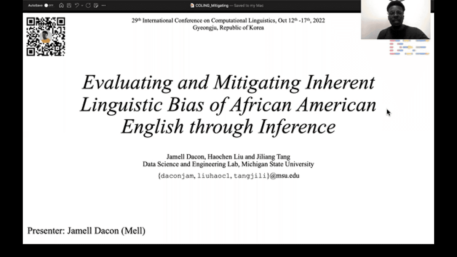Open the ellipsis more options menu
The image size is (457, 257).
pyautogui.click(x=104, y=6)
